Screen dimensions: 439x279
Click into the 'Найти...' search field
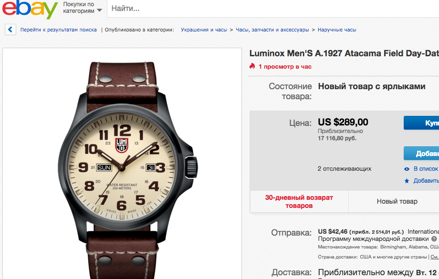coord(272,9)
